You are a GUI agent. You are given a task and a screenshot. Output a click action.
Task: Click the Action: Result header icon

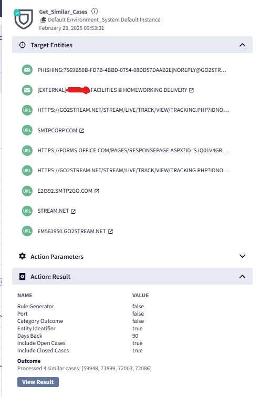click(22, 276)
